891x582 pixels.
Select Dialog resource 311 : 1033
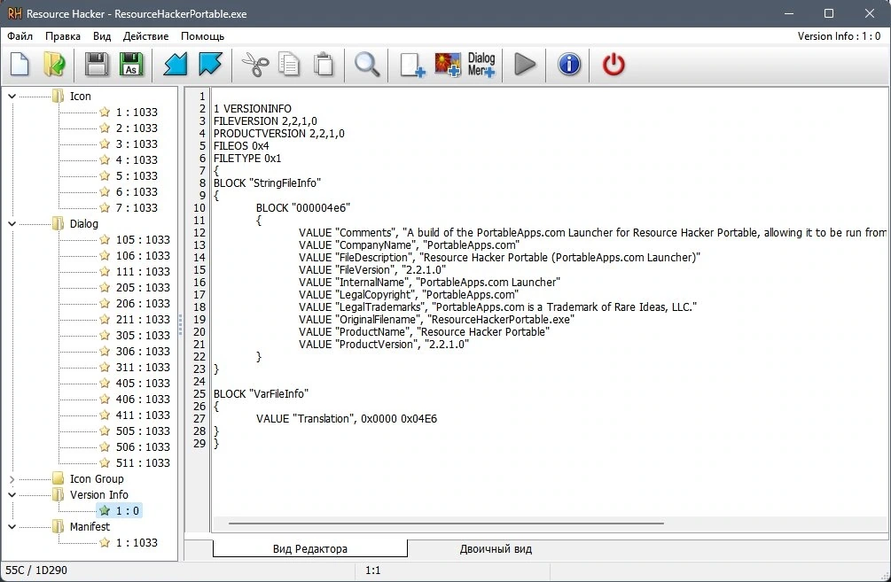135,367
